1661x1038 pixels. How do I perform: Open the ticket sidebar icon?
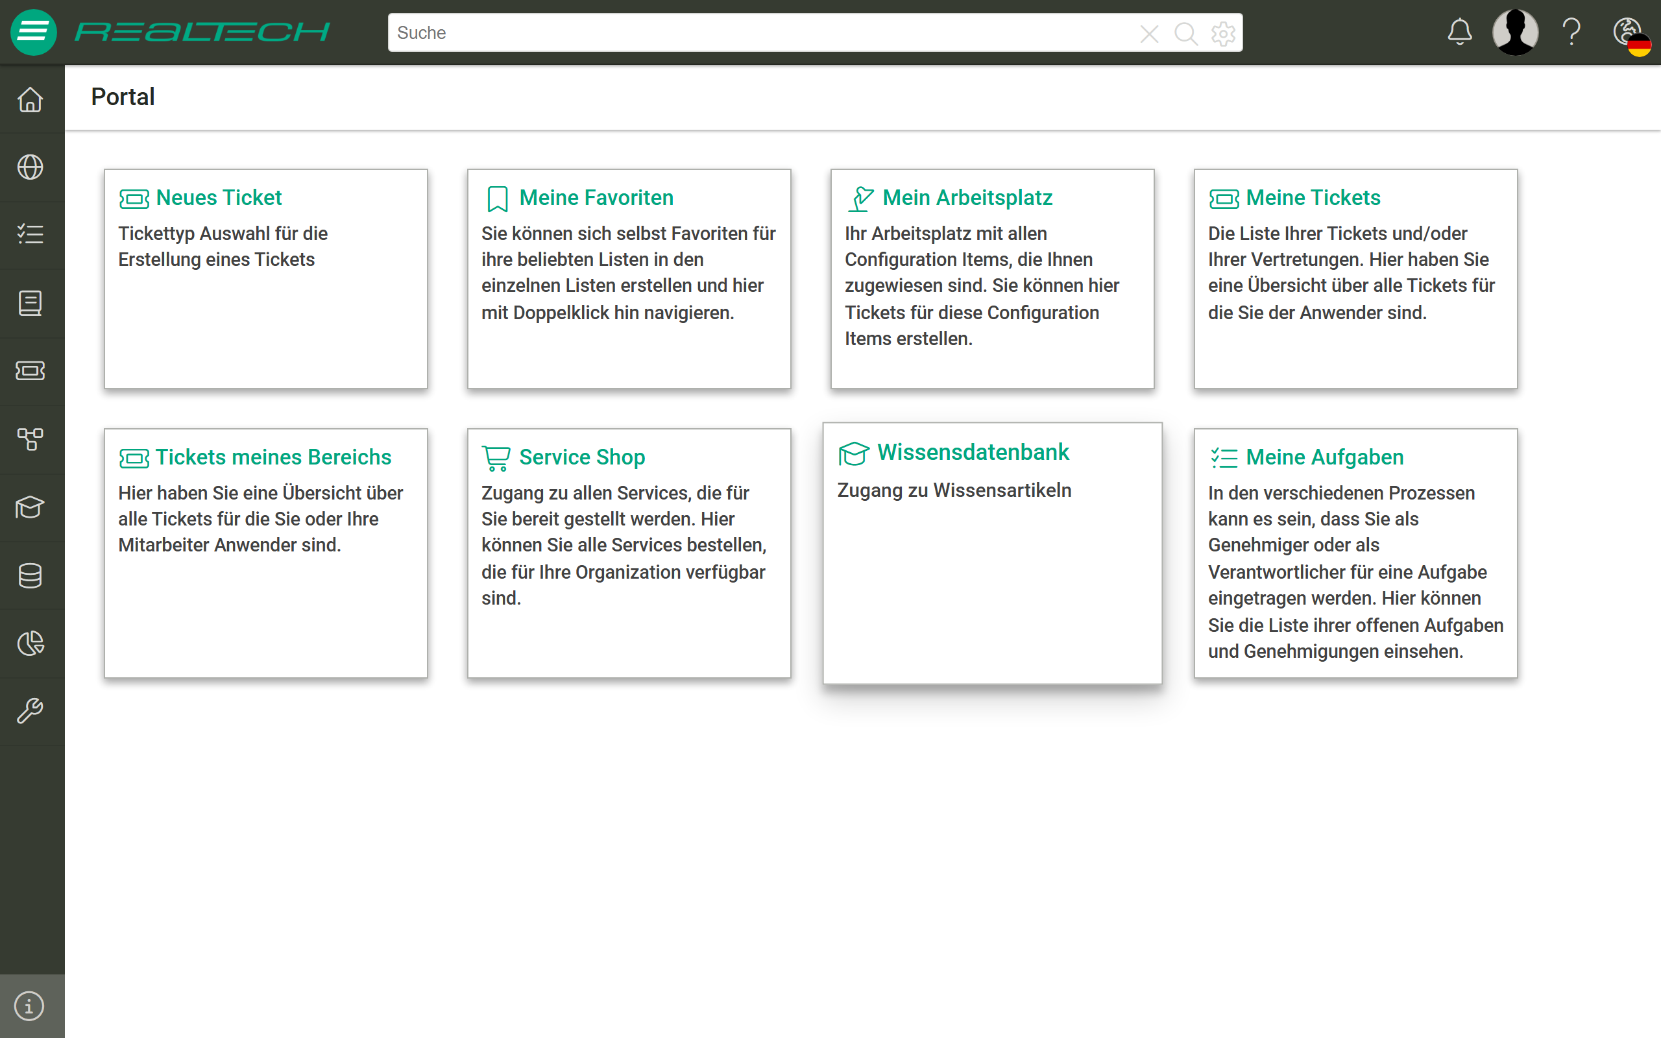(x=30, y=370)
